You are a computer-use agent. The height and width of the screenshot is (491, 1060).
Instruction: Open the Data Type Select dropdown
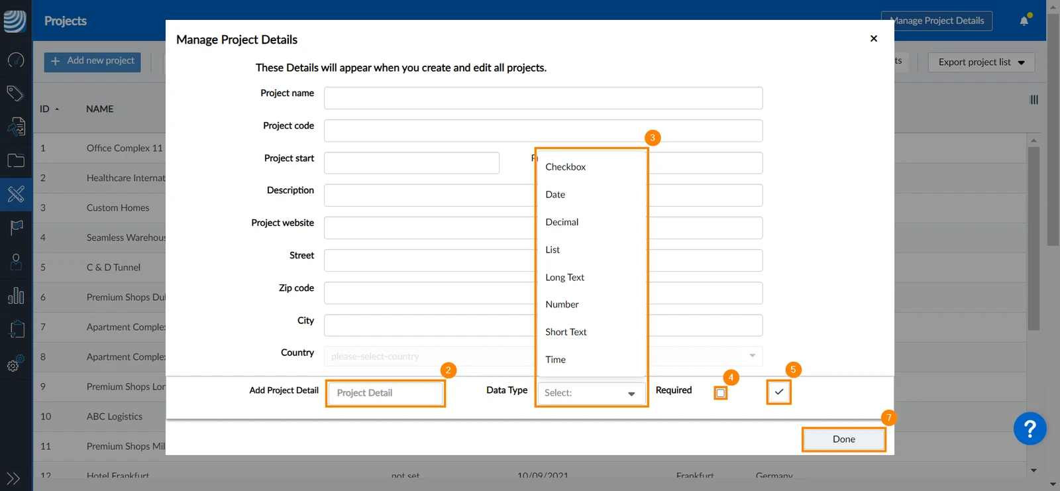pos(591,393)
